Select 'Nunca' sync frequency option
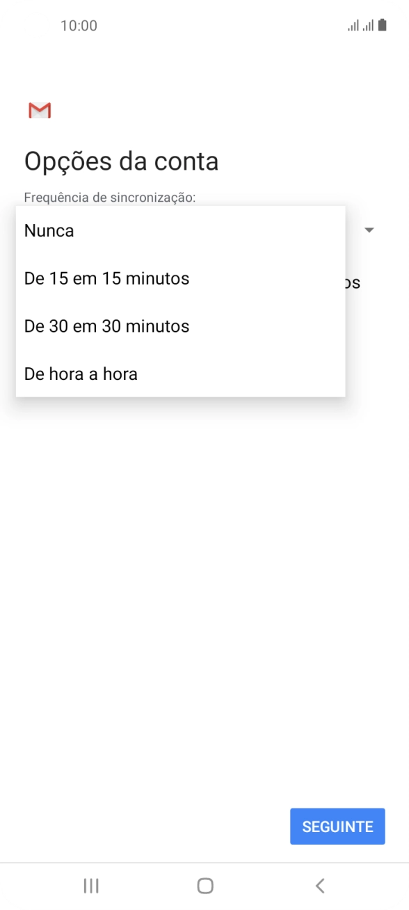The image size is (409, 910). coord(49,230)
